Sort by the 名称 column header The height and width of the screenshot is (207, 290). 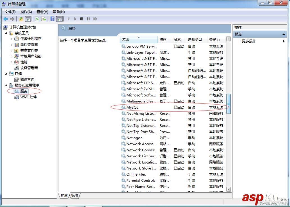[x=139, y=40]
